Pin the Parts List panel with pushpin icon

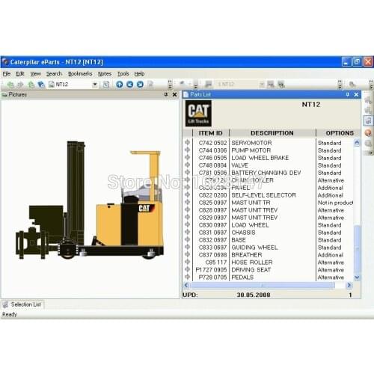click(347, 94)
